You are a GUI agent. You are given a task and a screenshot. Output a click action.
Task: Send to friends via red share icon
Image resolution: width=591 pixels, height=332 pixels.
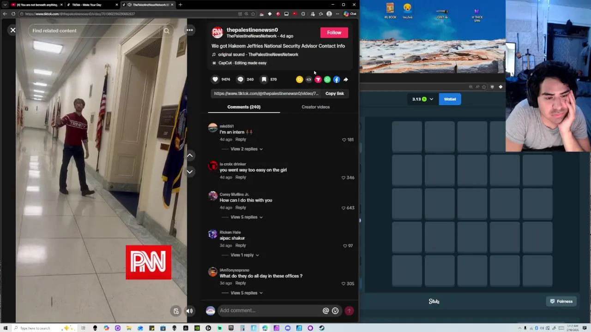[318, 79]
